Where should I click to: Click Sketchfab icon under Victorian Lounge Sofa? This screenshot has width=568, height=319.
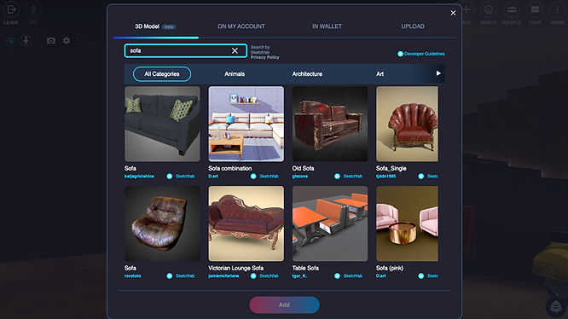pos(253,275)
